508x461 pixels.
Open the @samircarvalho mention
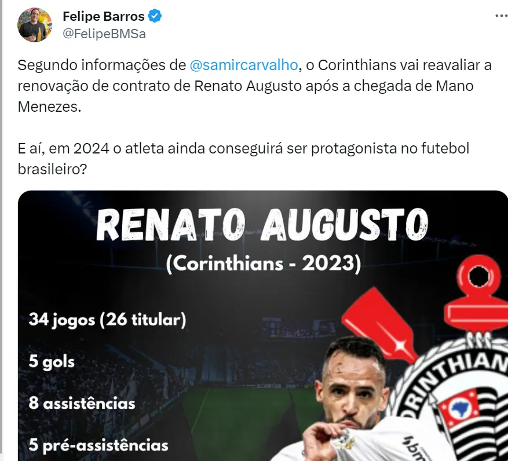(x=244, y=65)
